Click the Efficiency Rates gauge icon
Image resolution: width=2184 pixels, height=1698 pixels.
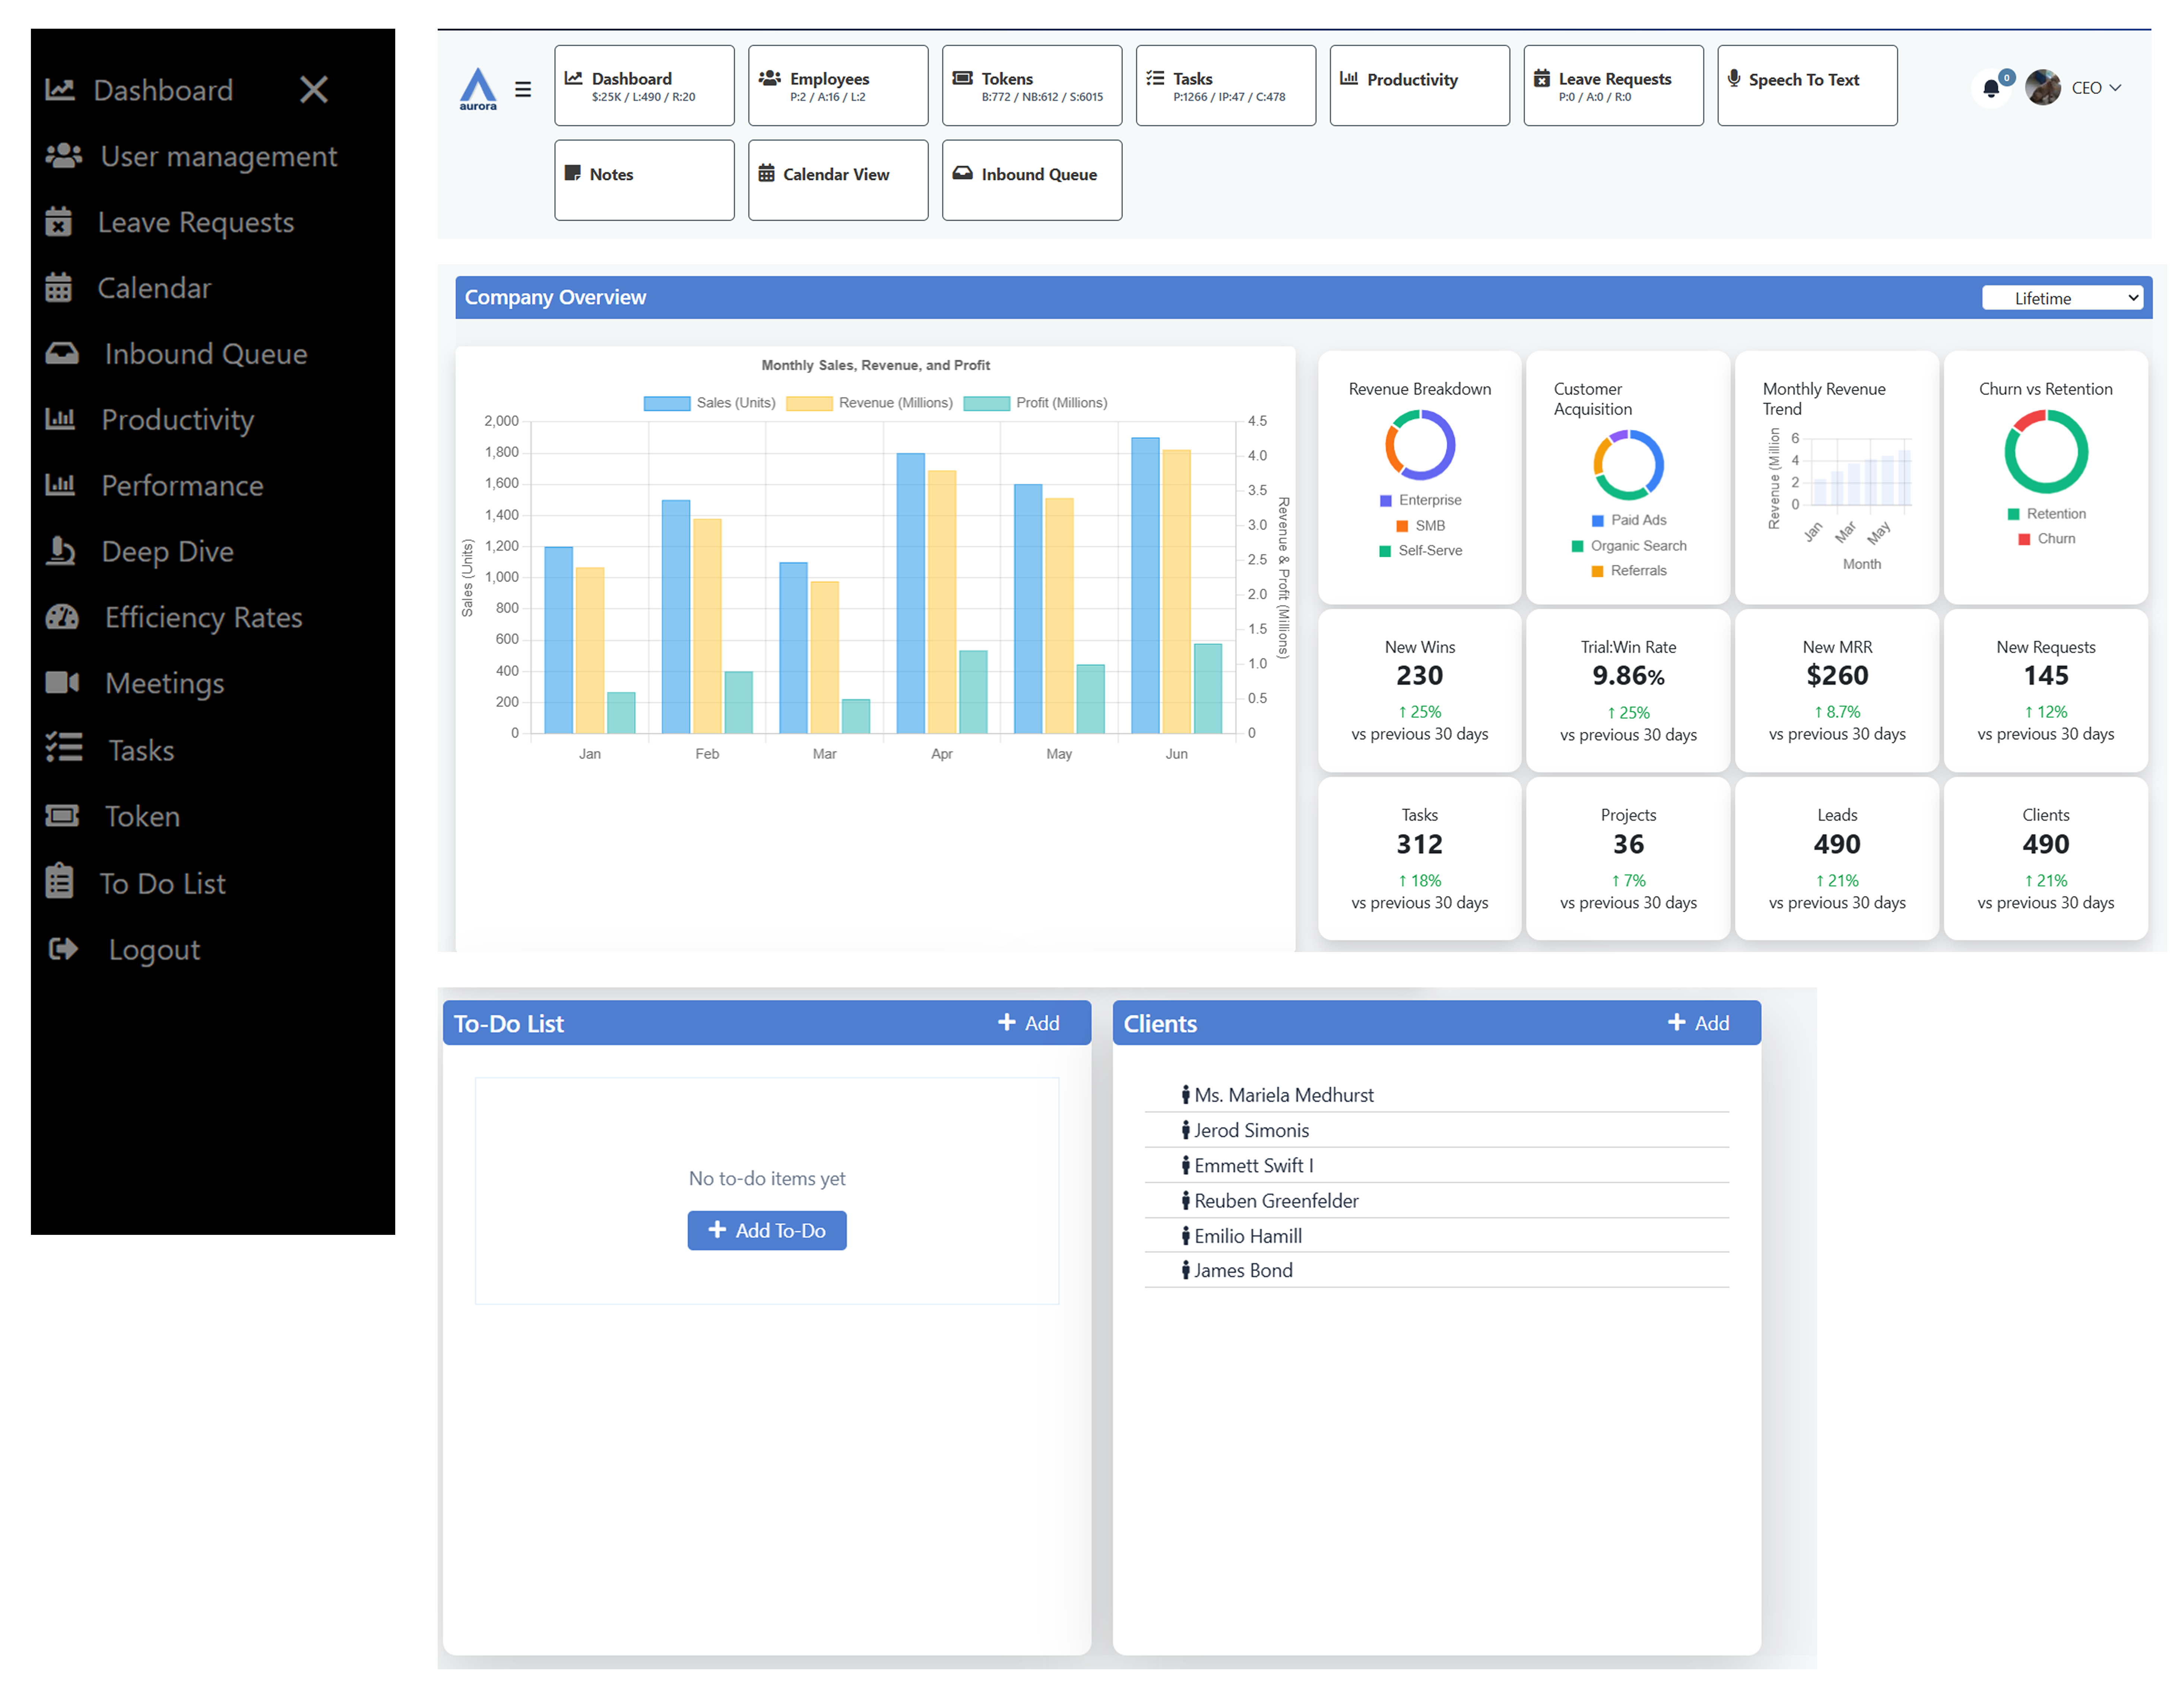62,617
